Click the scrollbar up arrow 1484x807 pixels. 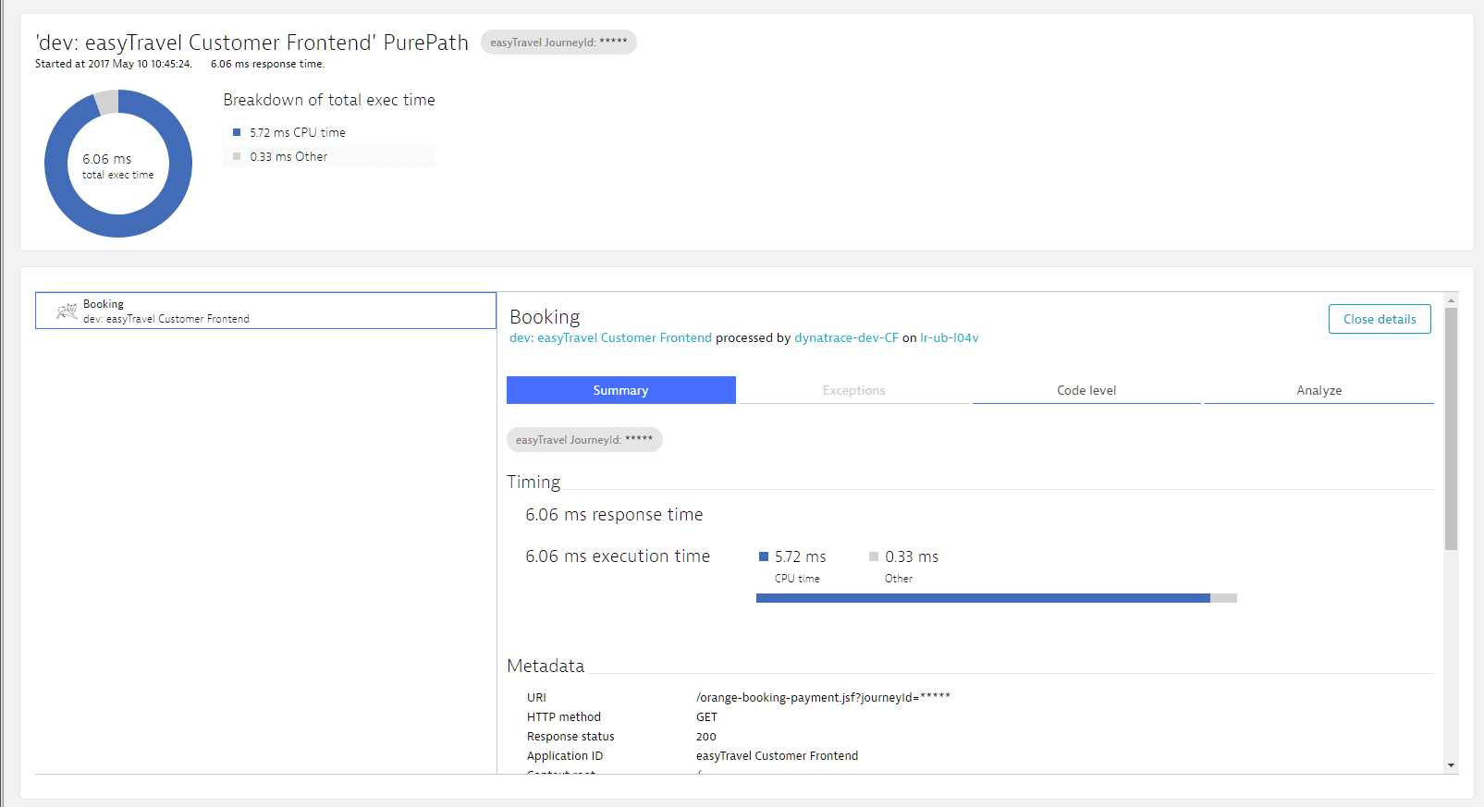coord(1451,300)
